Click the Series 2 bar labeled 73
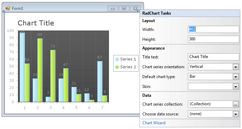242x129 pixels. [53, 76]
